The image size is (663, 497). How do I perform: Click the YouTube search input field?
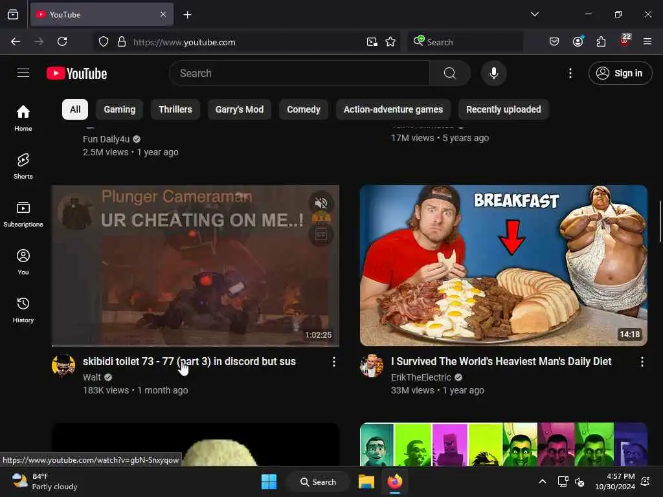299,73
